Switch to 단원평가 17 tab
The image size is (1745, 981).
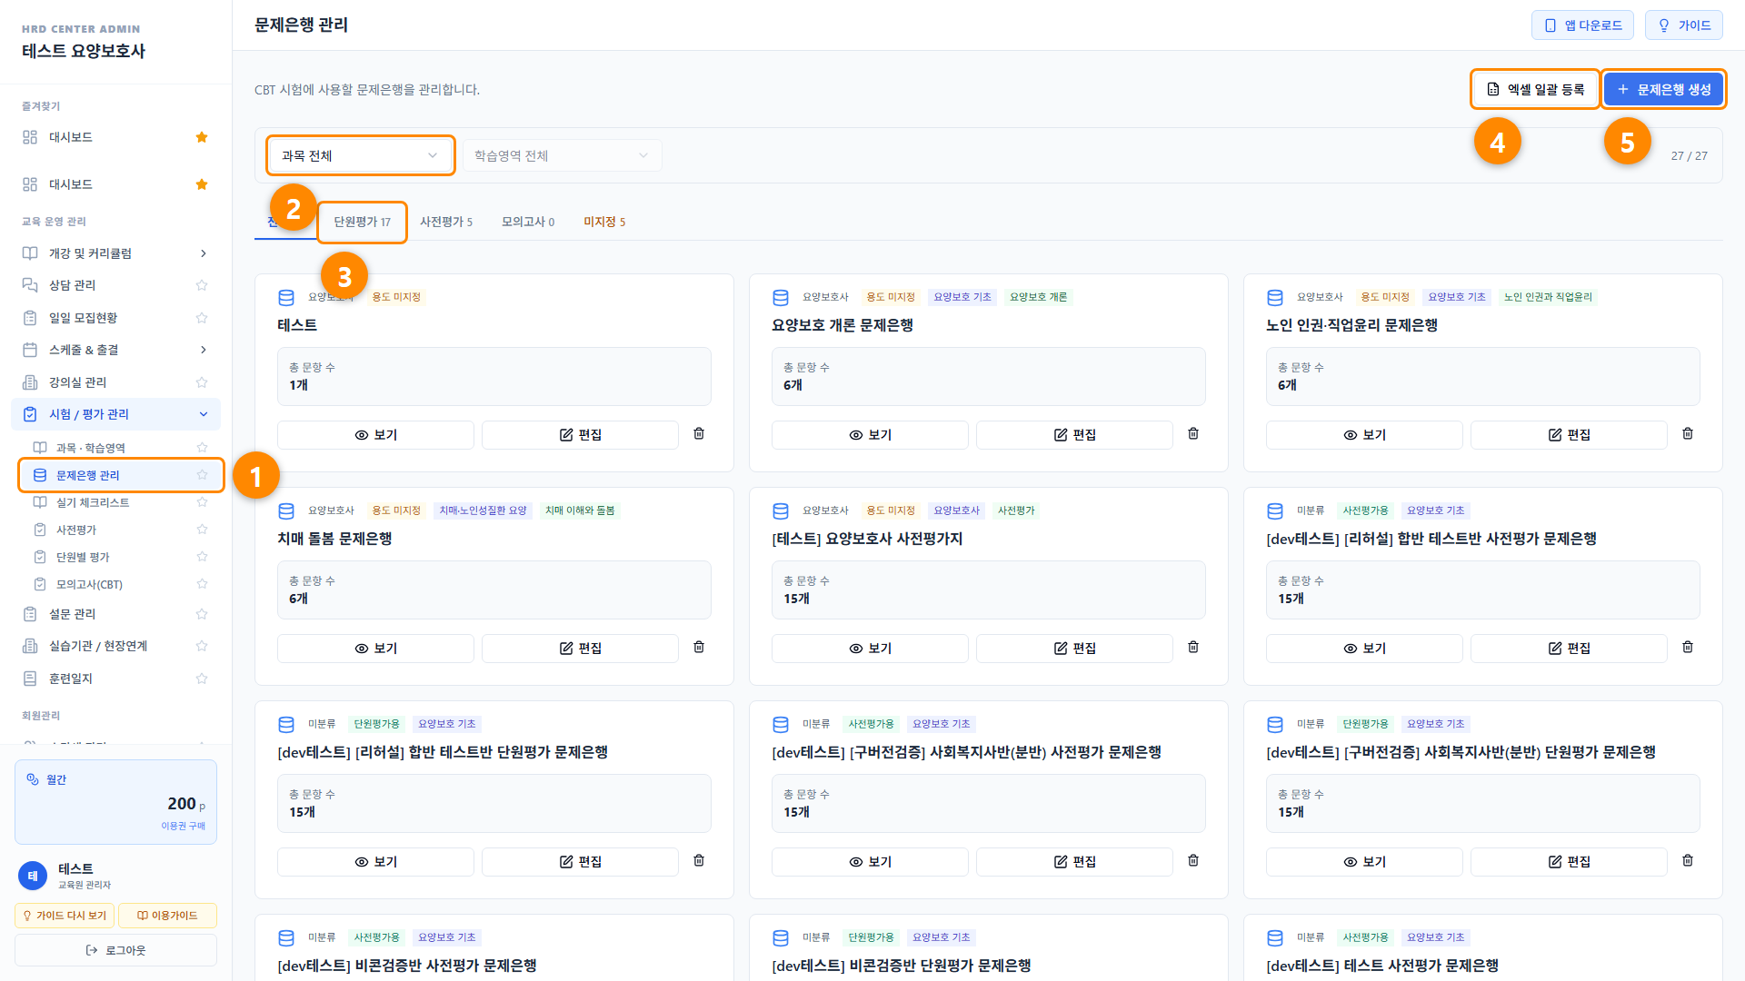362,222
